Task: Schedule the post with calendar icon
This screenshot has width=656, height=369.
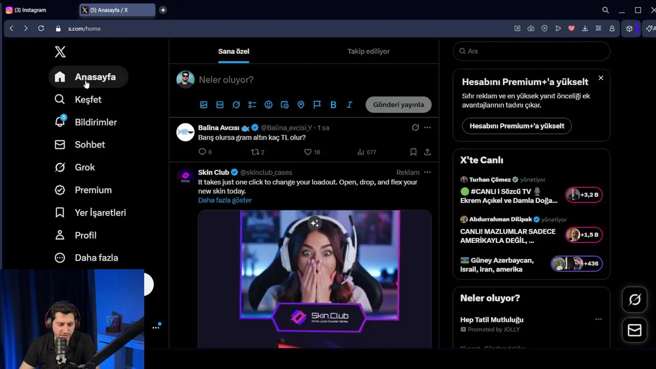Action: pyautogui.click(x=285, y=105)
